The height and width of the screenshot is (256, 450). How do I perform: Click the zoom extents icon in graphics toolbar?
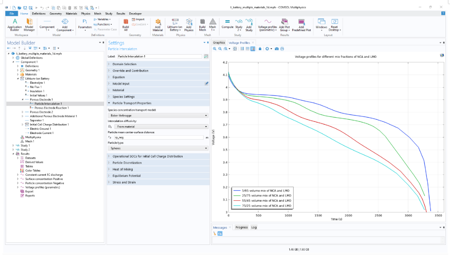point(235,49)
